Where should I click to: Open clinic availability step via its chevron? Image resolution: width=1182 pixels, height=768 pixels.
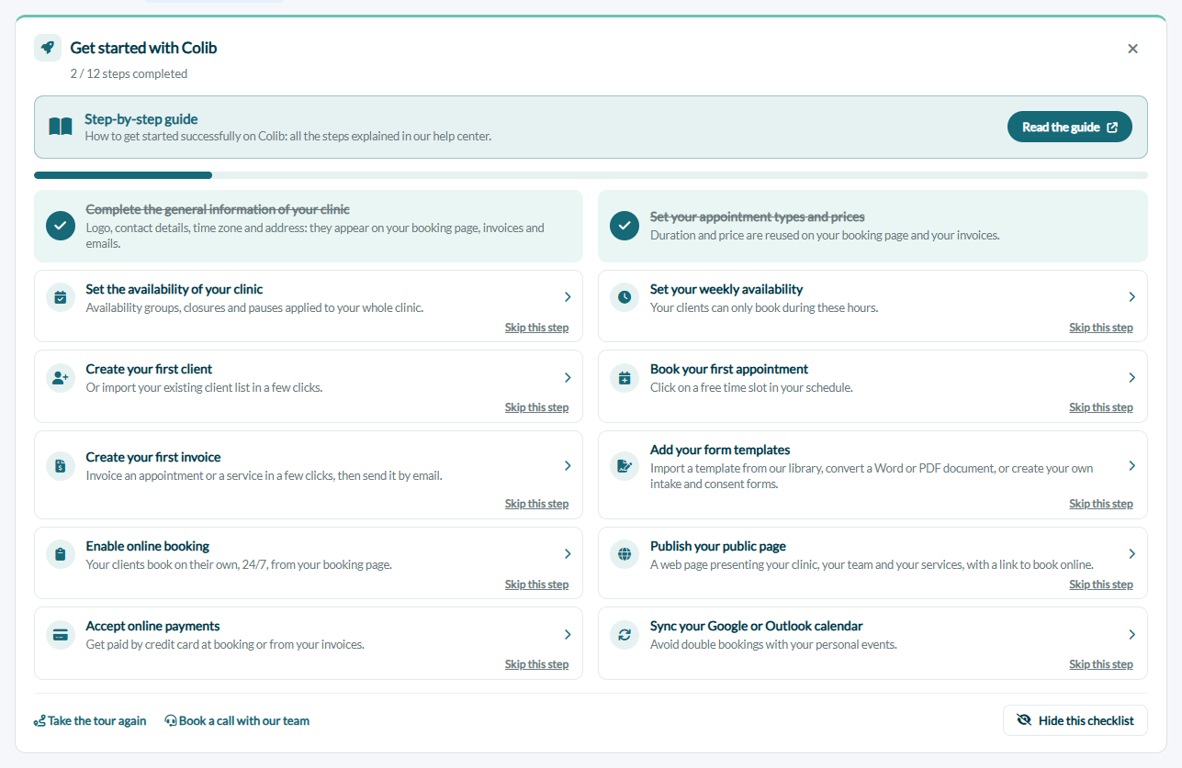click(x=568, y=297)
